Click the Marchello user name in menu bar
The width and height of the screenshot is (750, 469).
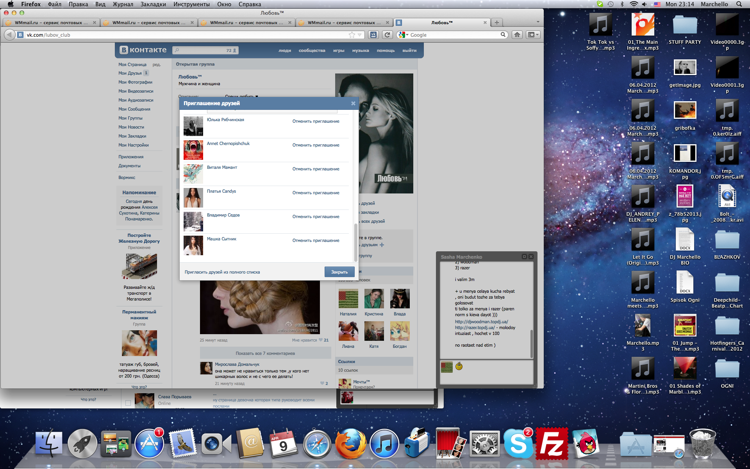(x=714, y=4)
